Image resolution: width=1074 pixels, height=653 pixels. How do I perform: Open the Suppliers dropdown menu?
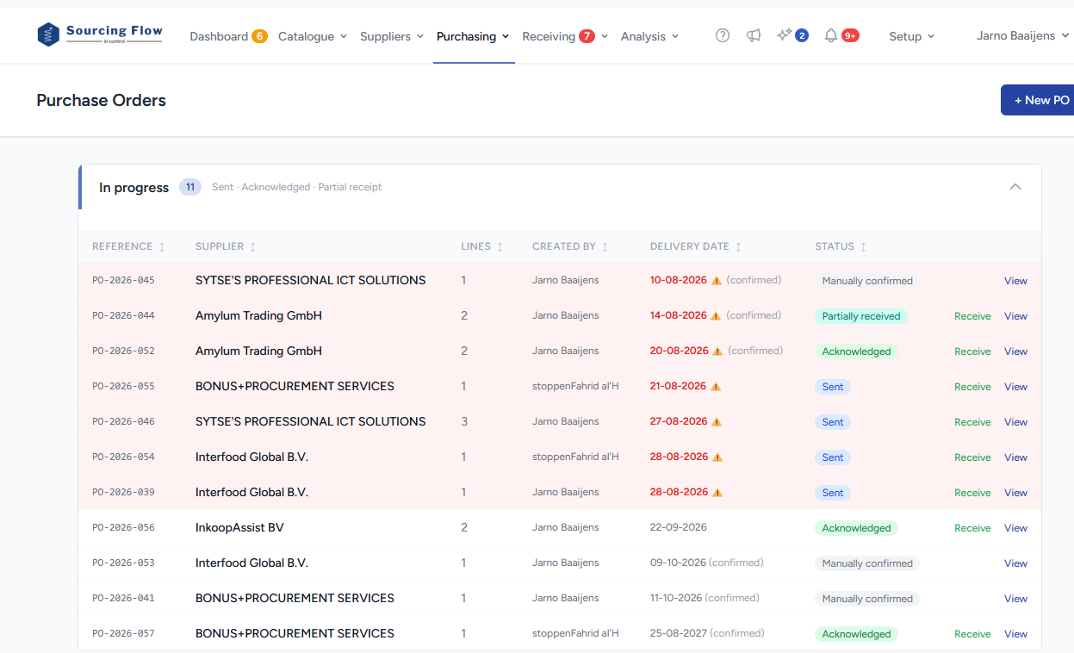[392, 36]
